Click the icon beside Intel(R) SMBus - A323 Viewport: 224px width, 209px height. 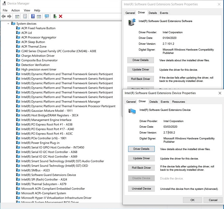18,170
